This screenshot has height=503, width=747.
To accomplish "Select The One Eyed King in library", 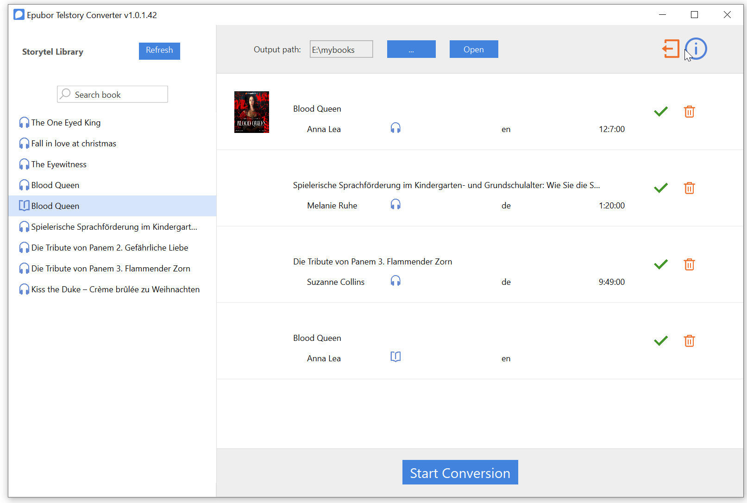I will point(112,122).
